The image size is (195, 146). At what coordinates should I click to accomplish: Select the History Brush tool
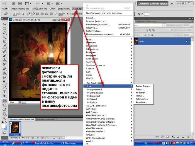tap(4, 64)
